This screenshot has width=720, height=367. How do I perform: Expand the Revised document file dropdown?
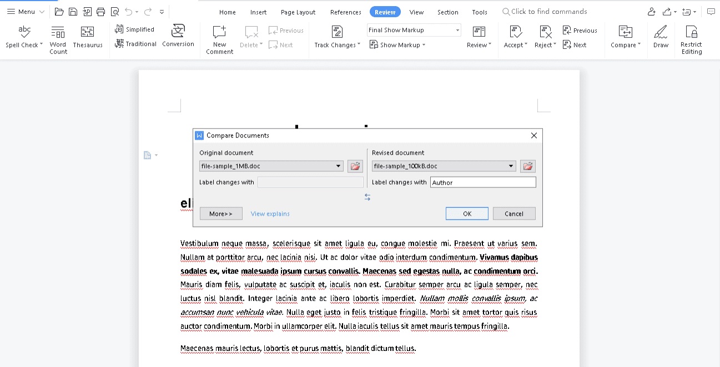511,166
